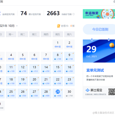Select October 1 make-up sign-in cell
The image size is (115, 115).
[x=58, y=44]
